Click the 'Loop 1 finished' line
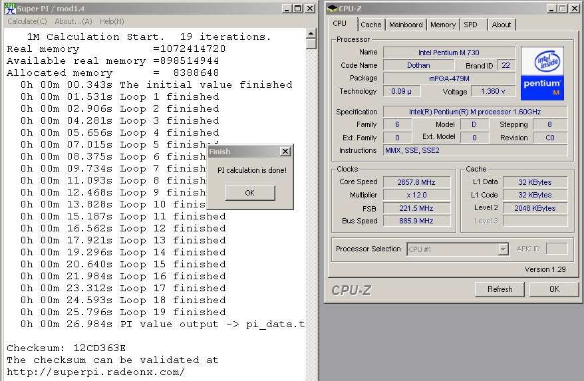Image resolution: width=584 pixels, height=381 pixels. click(x=120, y=97)
